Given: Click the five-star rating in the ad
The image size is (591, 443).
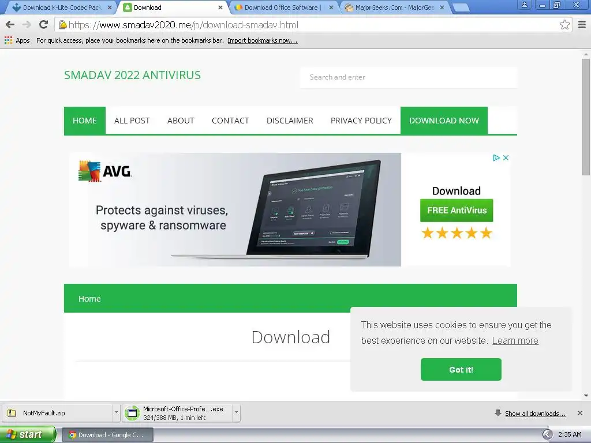Looking at the screenshot, I should pos(457,233).
